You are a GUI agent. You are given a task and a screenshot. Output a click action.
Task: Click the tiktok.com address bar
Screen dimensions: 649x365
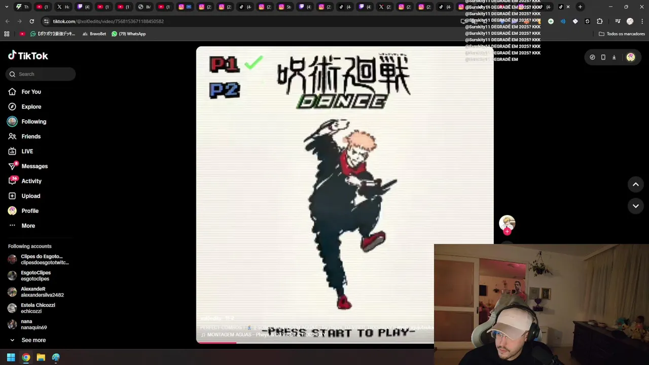coord(254,21)
